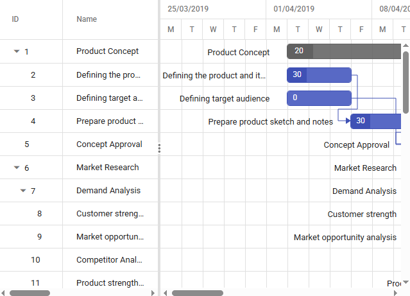Sort by the Name column header
This screenshot has height=296, width=410.
tap(87, 19)
